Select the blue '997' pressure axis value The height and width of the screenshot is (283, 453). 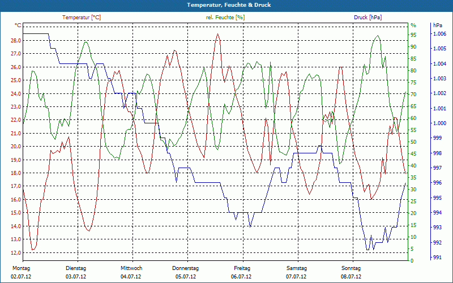(437, 168)
